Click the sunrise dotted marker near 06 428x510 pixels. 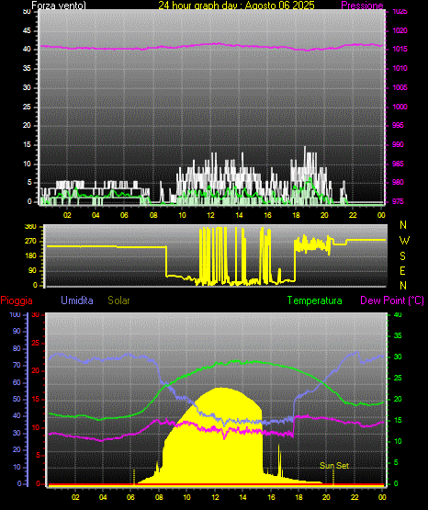click(x=134, y=477)
